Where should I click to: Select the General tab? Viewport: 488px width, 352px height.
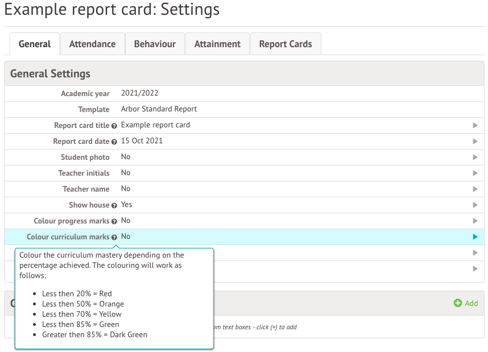pyautogui.click(x=35, y=44)
